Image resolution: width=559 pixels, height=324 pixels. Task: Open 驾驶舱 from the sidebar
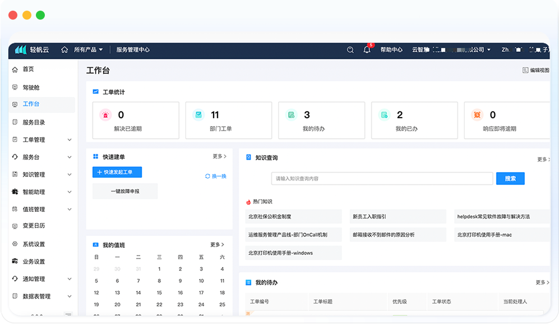(31, 87)
